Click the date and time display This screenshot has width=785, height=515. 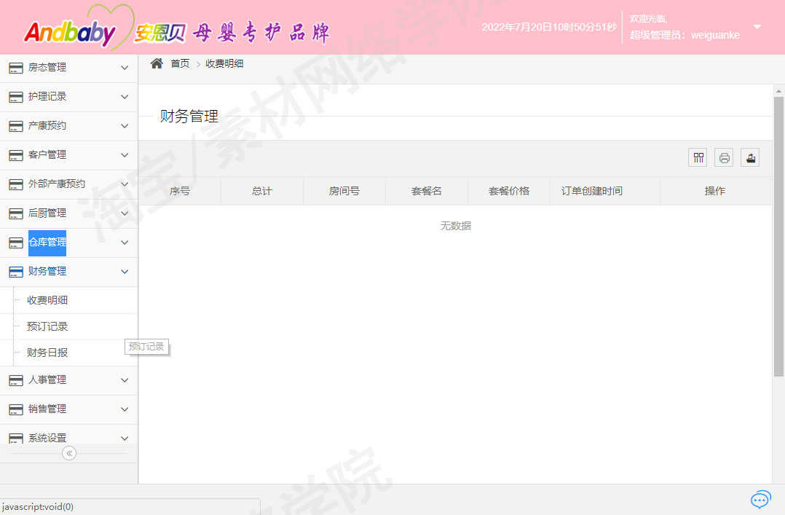tap(549, 27)
